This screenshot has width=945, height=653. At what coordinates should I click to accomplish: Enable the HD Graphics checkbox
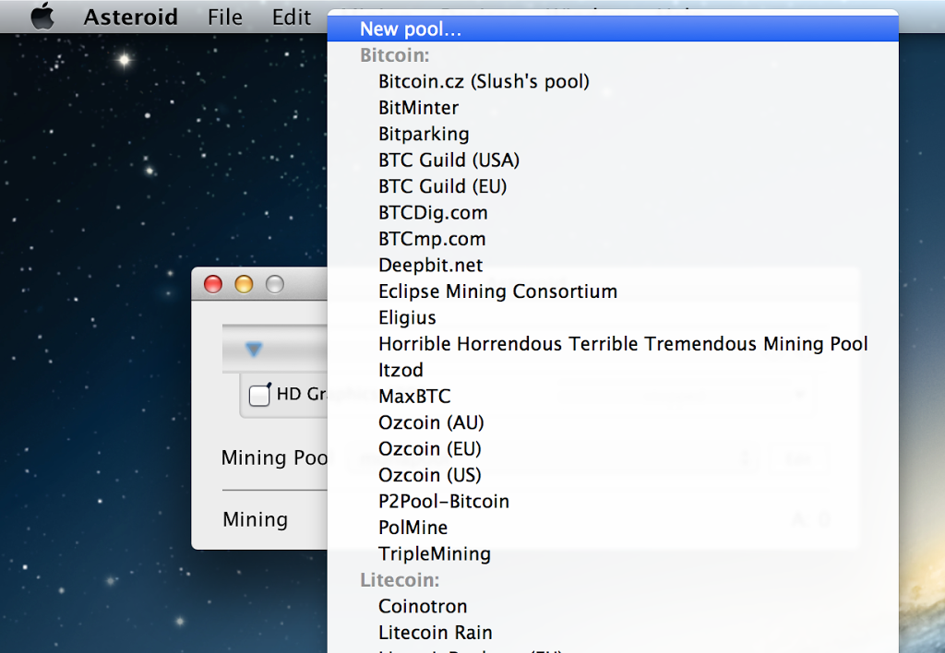click(x=259, y=395)
